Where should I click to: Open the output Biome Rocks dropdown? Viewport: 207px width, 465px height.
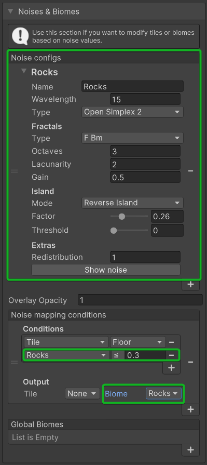[x=163, y=393]
